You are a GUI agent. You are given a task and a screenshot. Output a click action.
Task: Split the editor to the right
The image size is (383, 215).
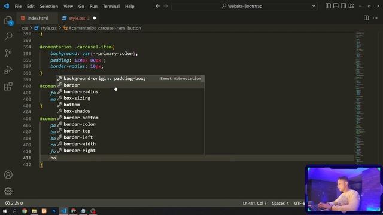coord(366,18)
